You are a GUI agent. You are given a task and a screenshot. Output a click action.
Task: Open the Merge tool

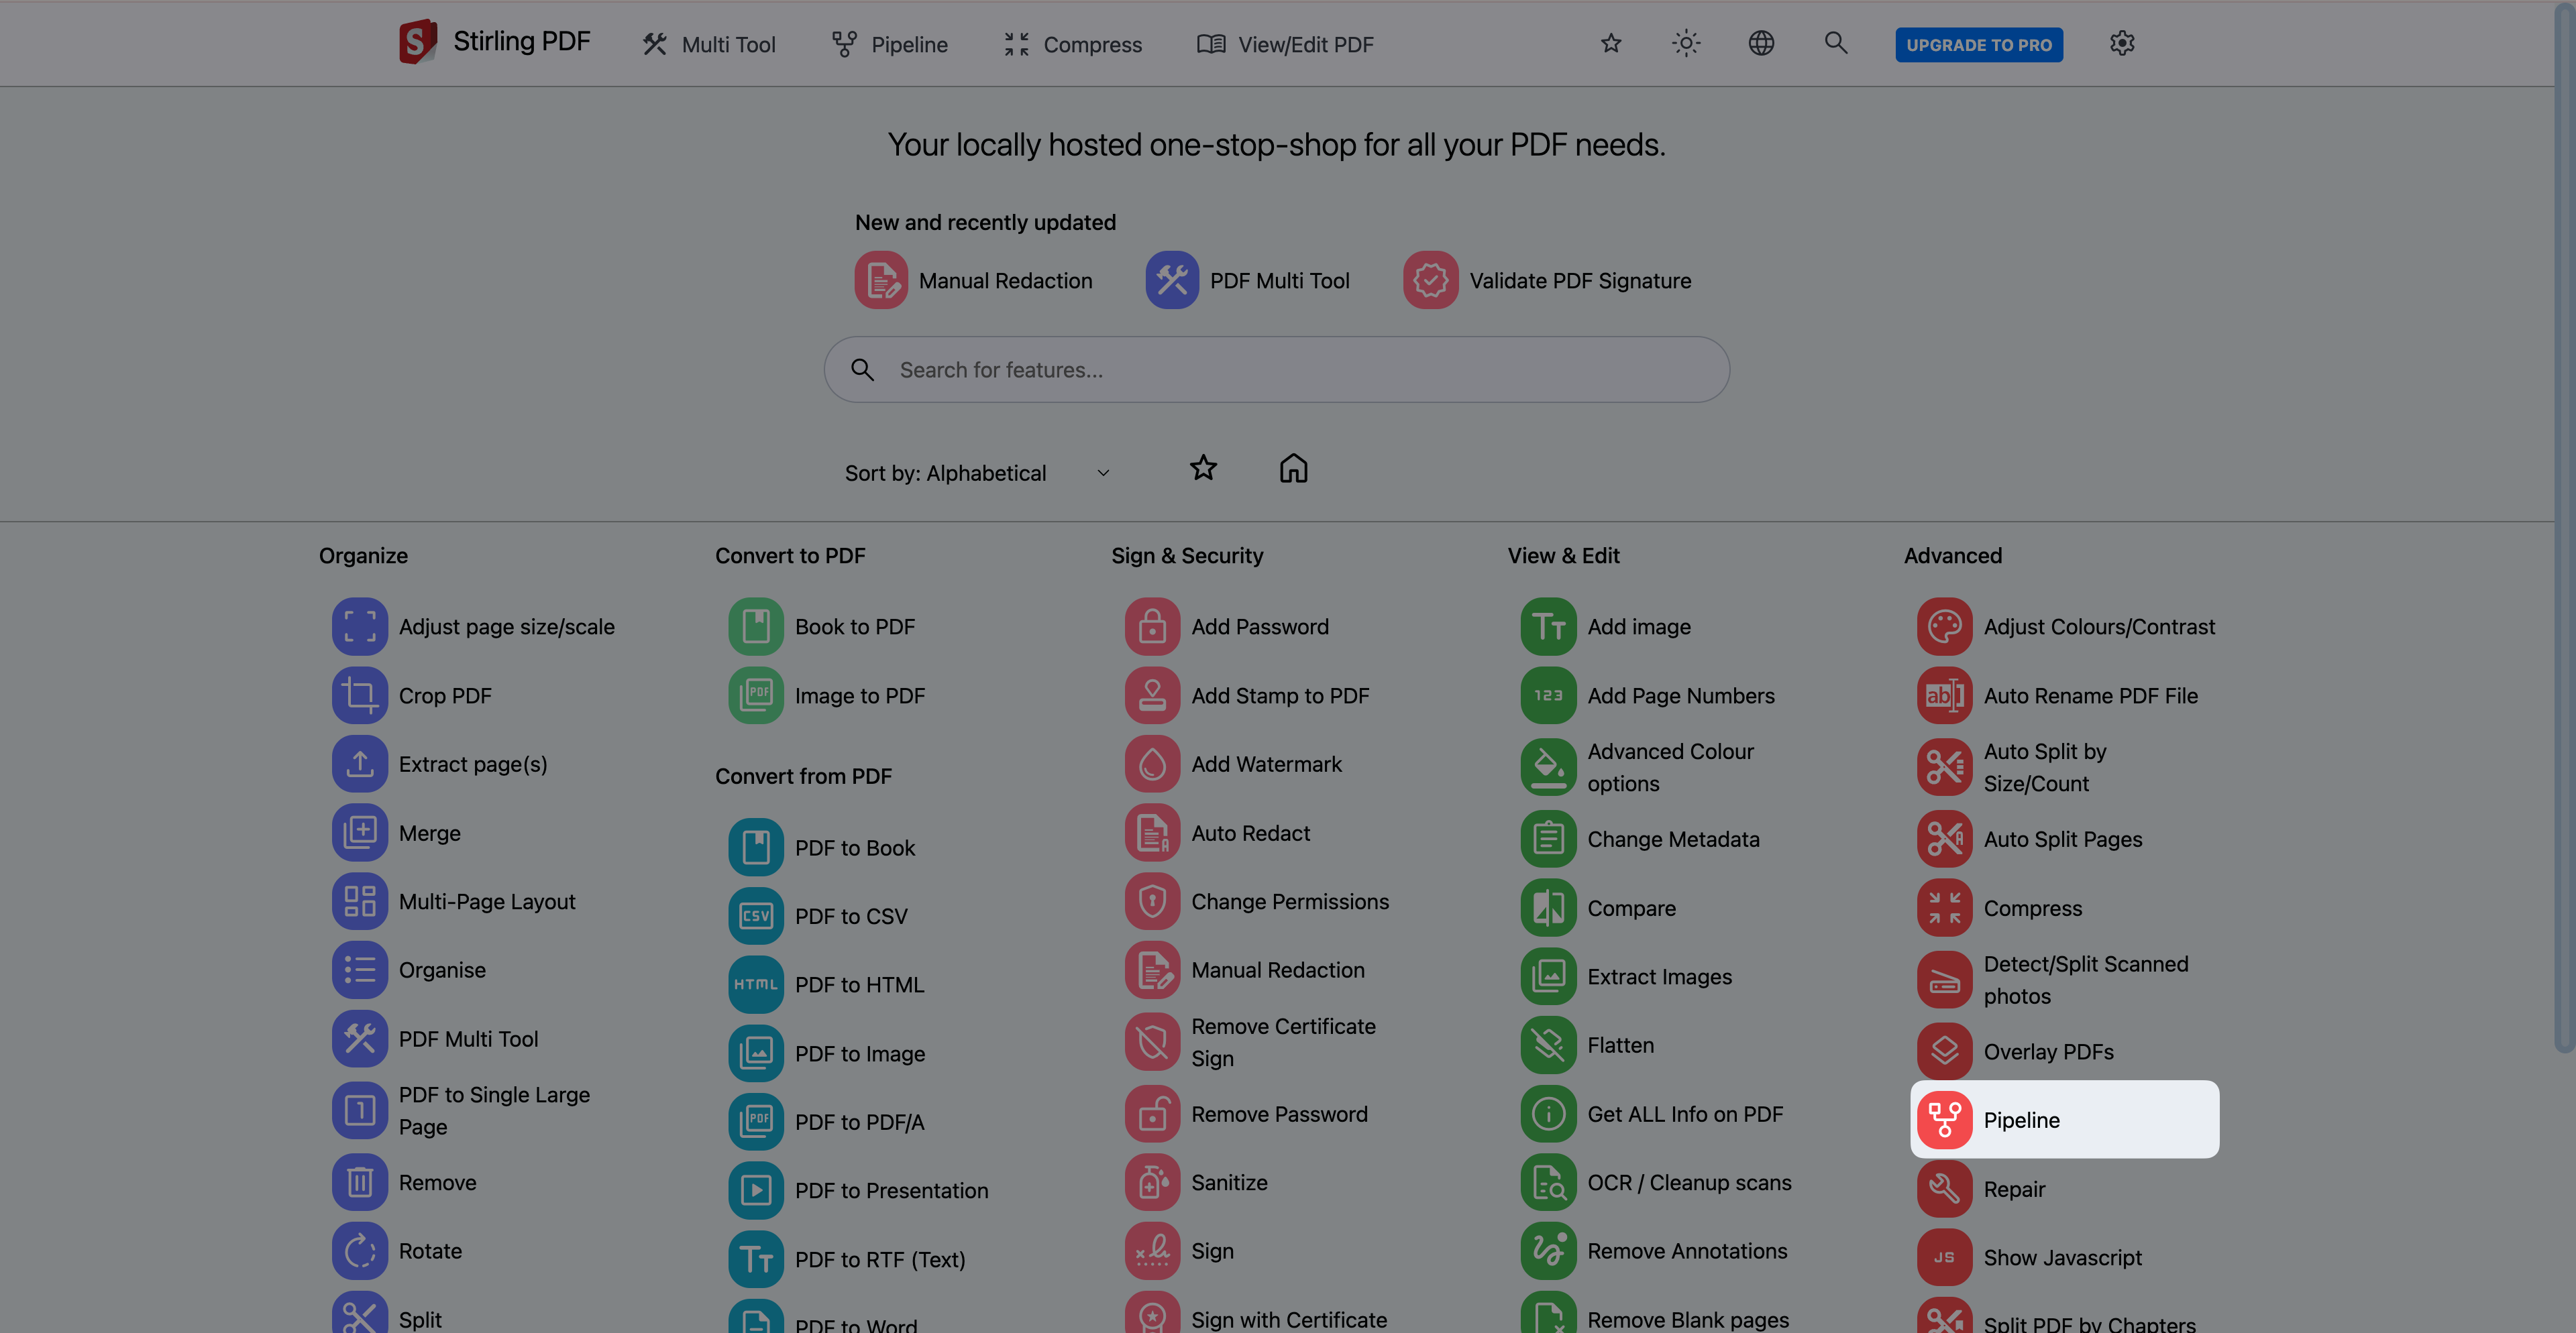coord(429,832)
